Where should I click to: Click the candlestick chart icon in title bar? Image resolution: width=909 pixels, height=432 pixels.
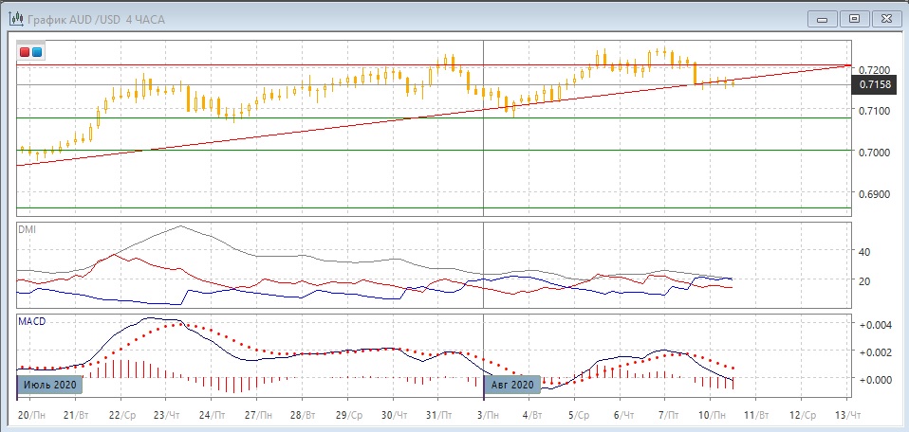(x=16, y=17)
